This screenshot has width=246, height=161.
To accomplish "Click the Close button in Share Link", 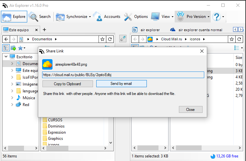I will 191,109.
